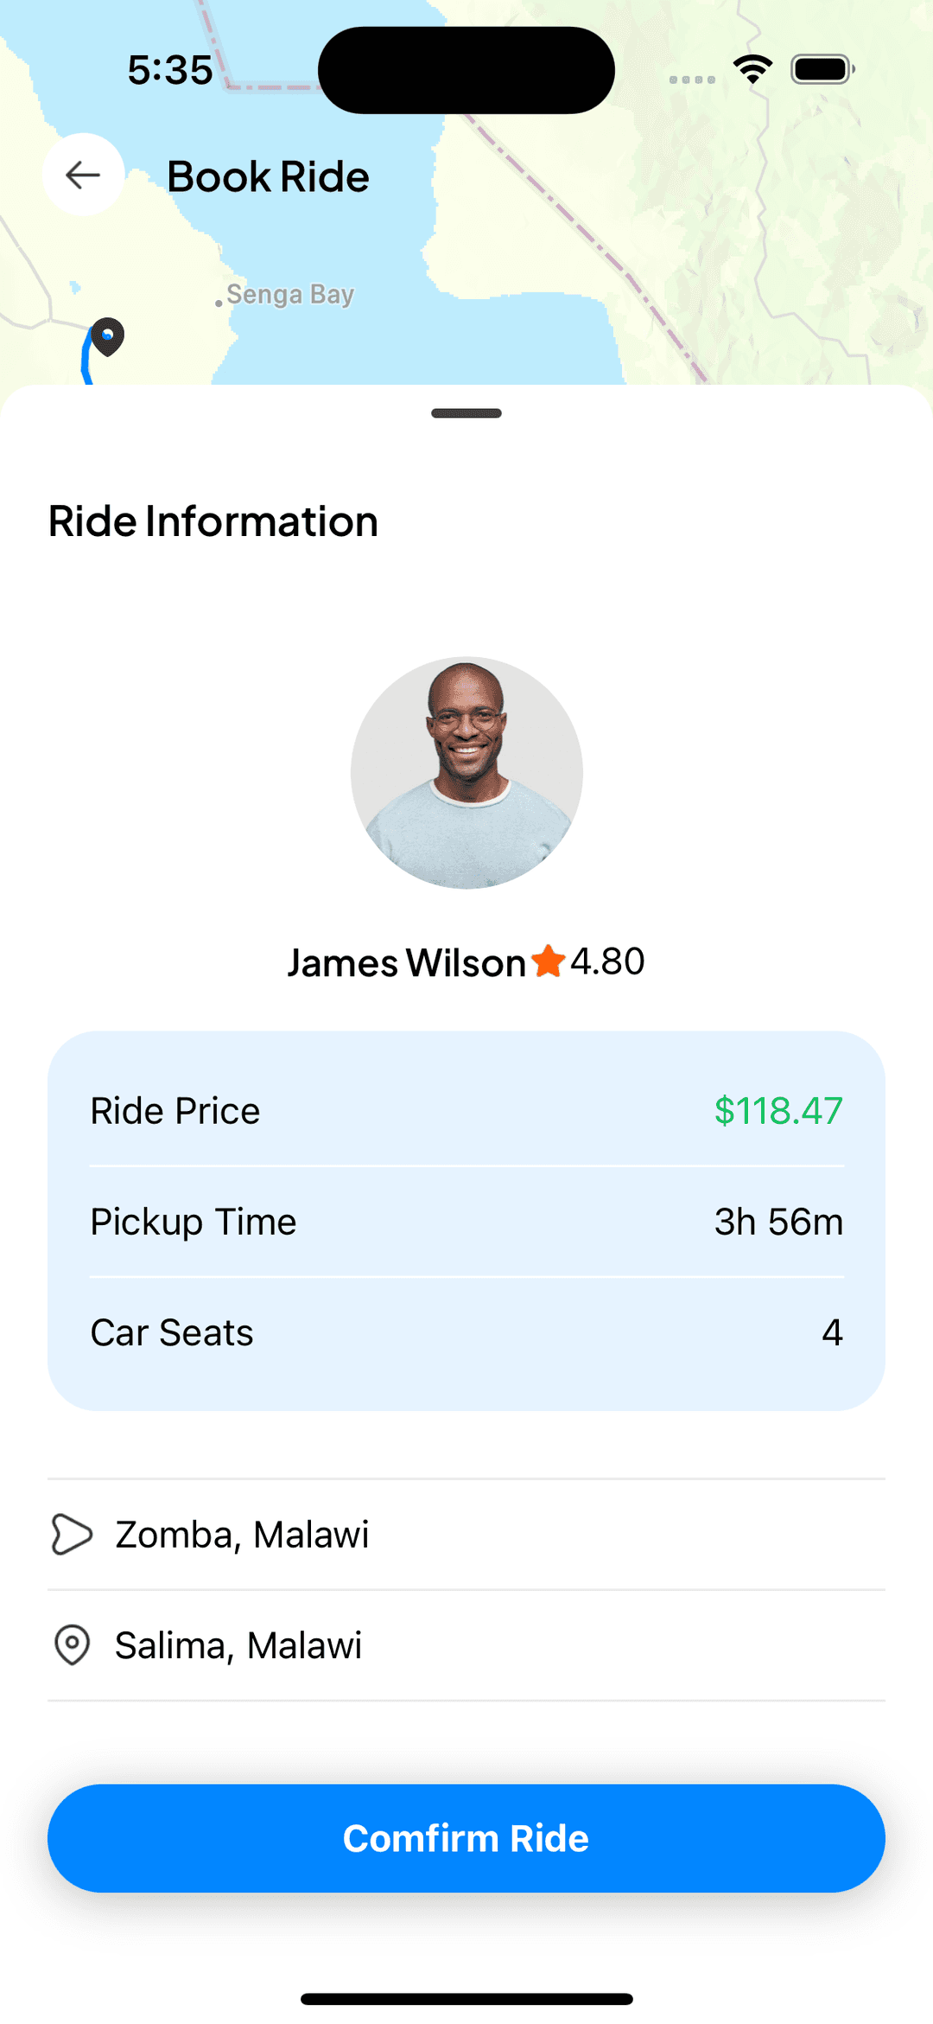Tap the cellular signal dots
This screenshot has width=933, height=2024.
pos(692,80)
